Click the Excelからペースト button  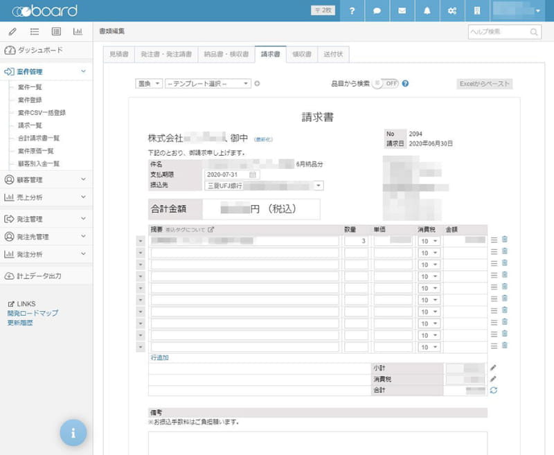(484, 82)
